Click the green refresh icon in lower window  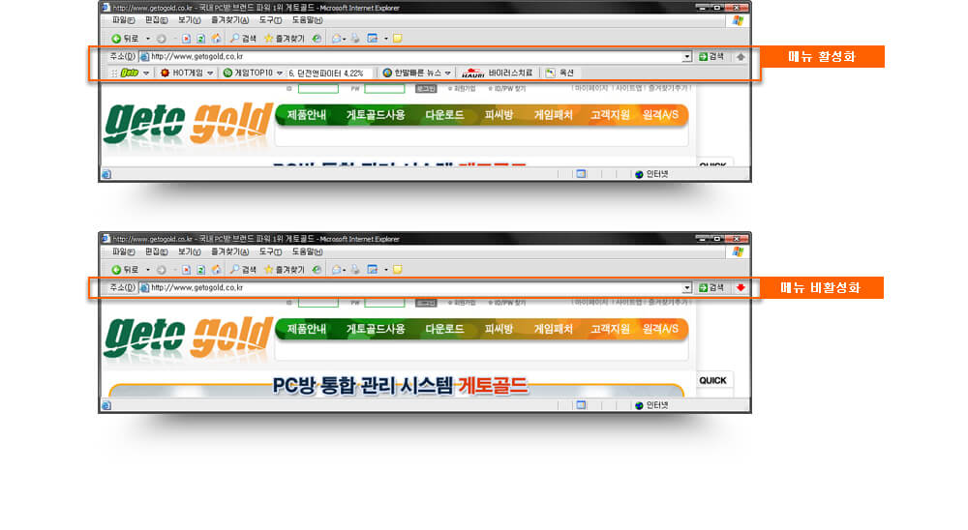click(x=200, y=270)
